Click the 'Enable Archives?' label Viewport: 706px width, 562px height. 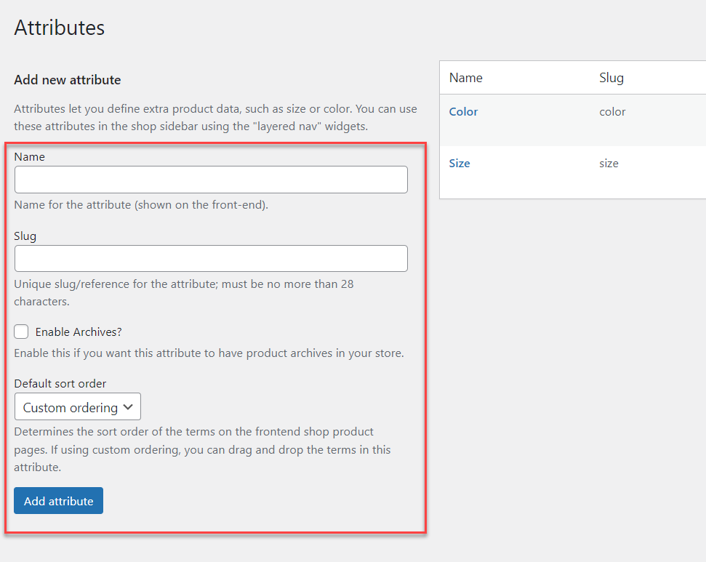(79, 332)
